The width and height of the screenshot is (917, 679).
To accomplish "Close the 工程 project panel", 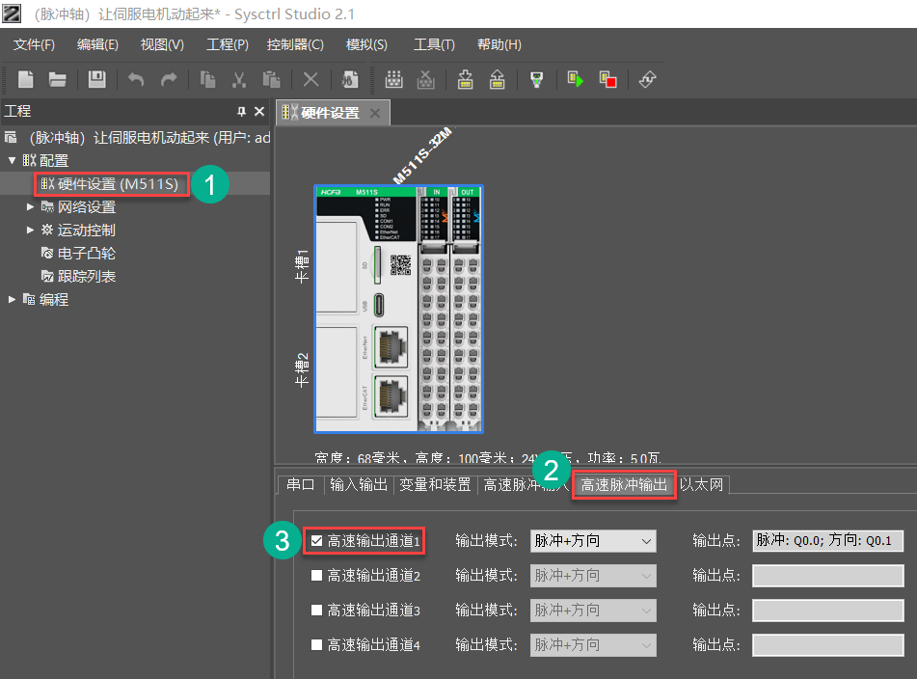I will 259,111.
